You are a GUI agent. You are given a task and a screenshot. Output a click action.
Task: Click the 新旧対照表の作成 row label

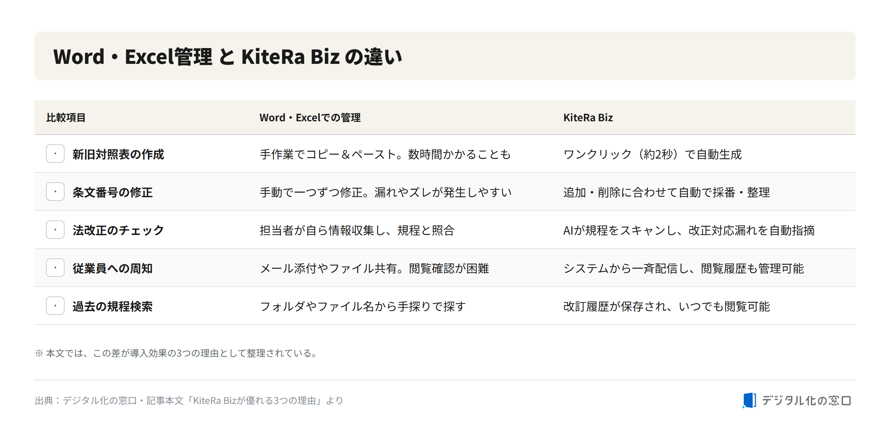(118, 154)
